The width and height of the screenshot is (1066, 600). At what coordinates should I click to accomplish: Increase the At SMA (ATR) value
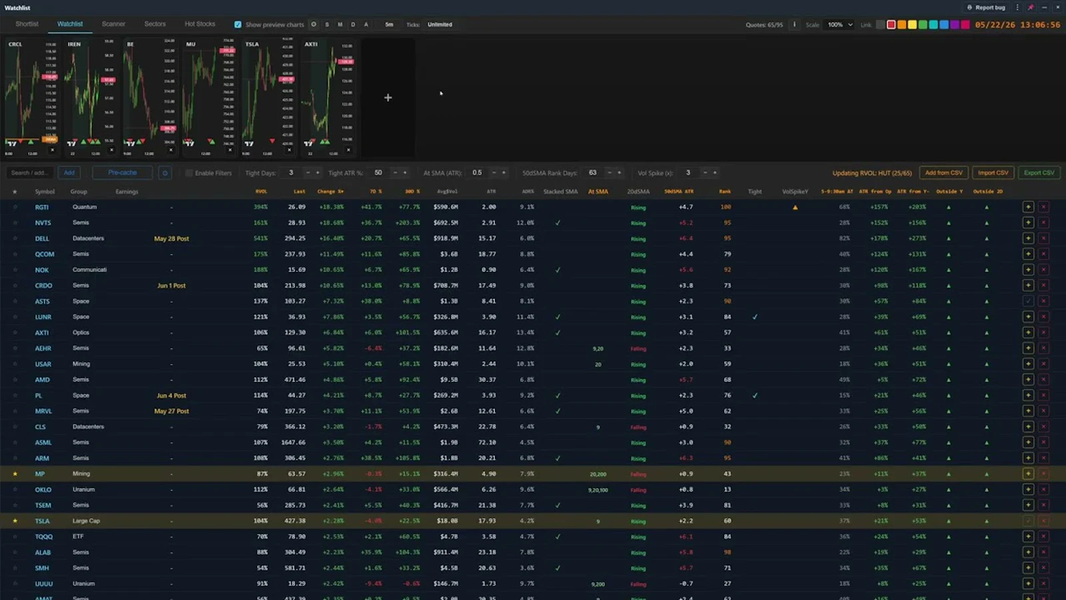(504, 173)
